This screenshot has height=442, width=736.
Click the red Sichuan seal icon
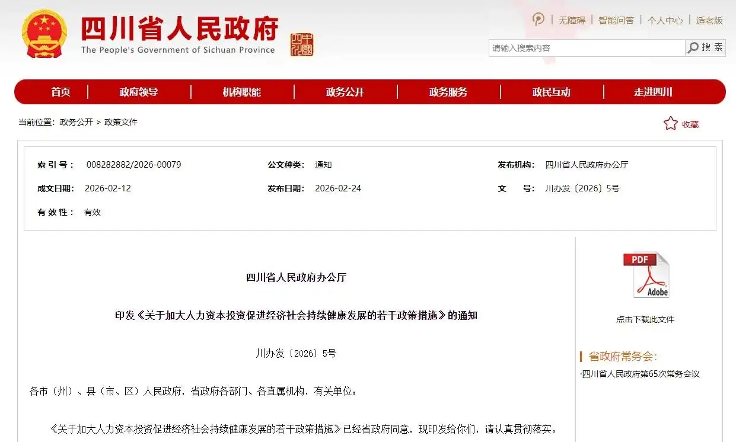[x=301, y=45]
